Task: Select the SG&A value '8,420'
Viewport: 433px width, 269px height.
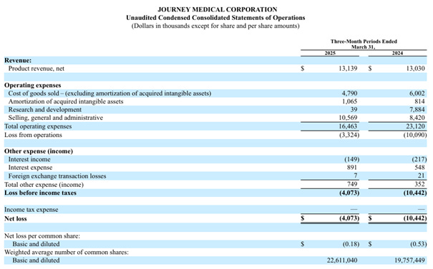Action: tap(417, 118)
